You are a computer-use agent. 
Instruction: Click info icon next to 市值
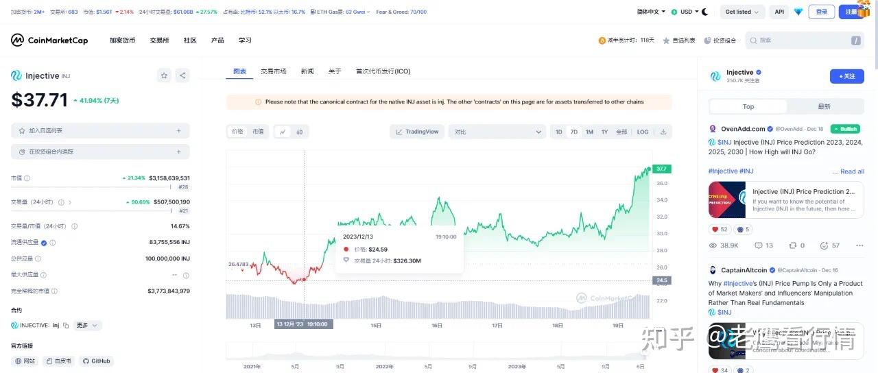point(27,178)
